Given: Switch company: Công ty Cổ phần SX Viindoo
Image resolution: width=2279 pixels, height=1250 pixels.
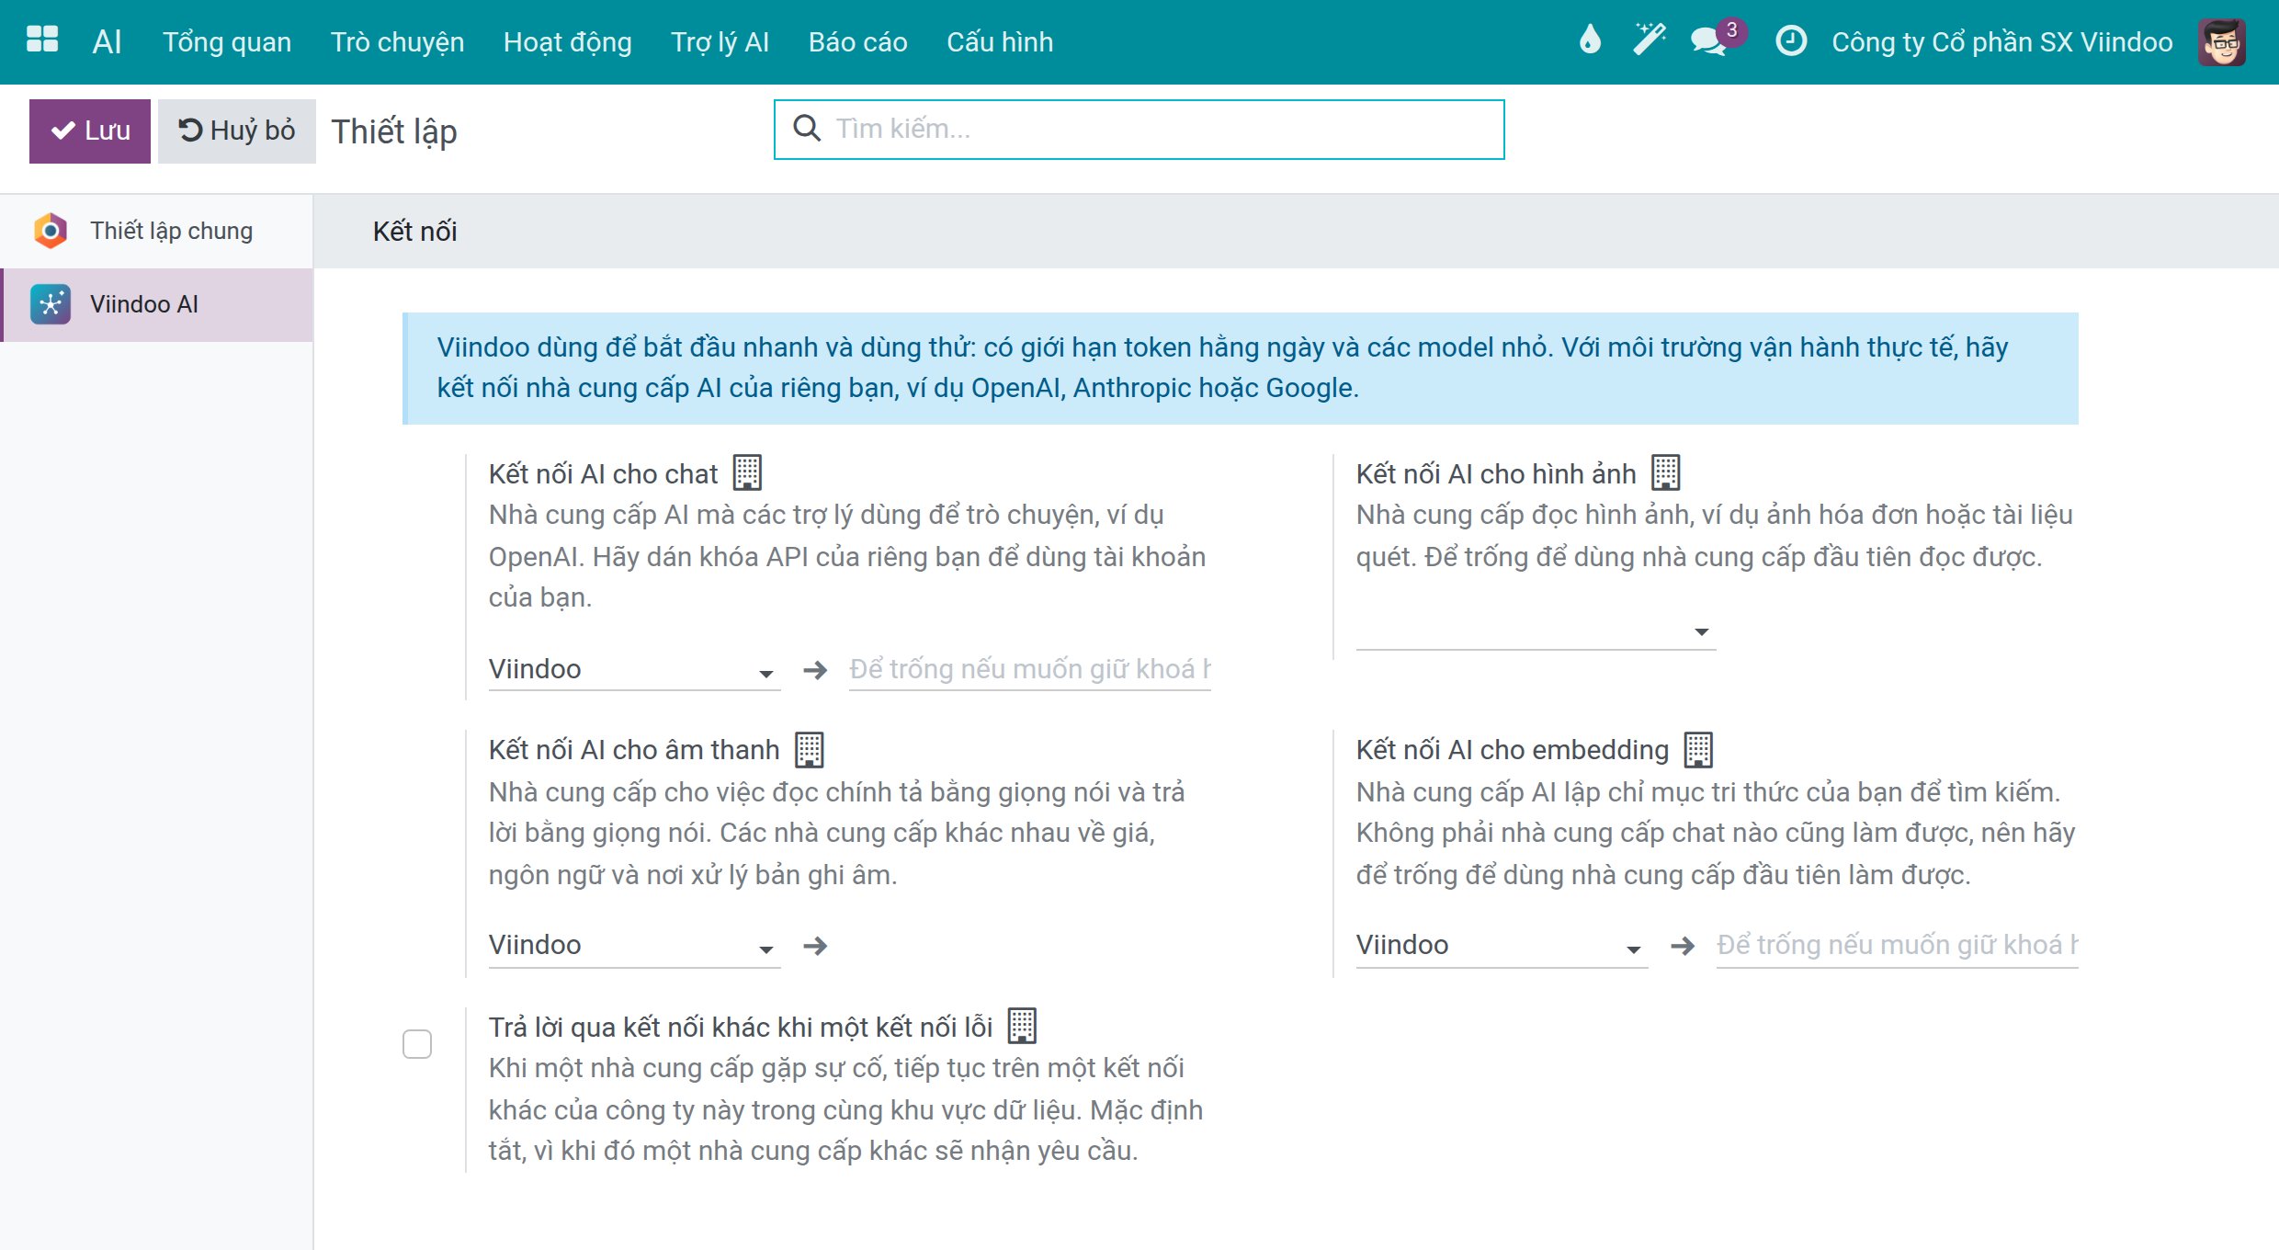Looking at the screenshot, I should pos(2001,42).
